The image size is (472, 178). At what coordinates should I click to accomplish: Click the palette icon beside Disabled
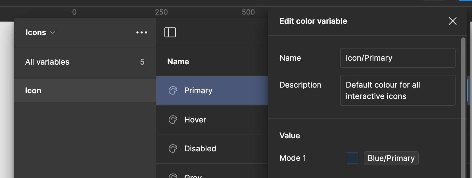pyautogui.click(x=173, y=149)
